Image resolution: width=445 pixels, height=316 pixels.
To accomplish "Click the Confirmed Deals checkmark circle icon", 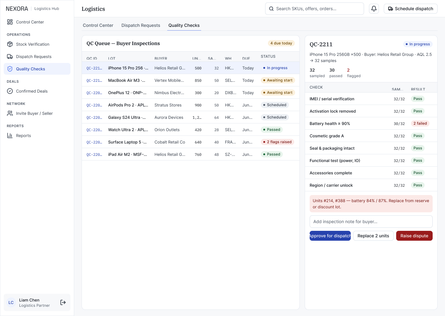I will (x=10, y=91).
